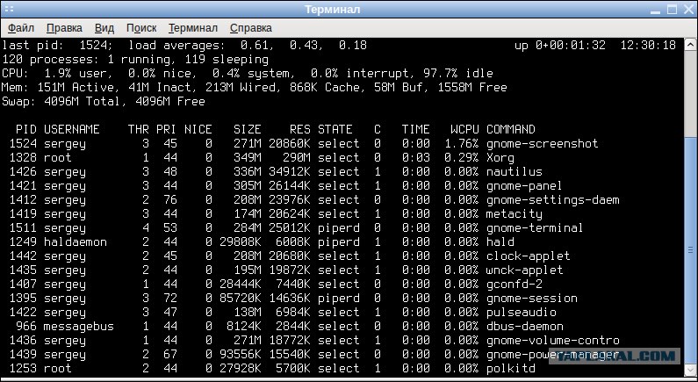698x382 pixels.
Task: Click the Swap 4096M Total text
Action: tap(61, 102)
